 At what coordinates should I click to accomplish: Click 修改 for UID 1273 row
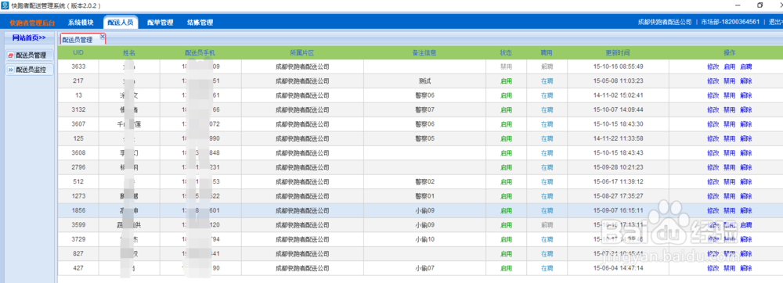(x=713, y=196)
